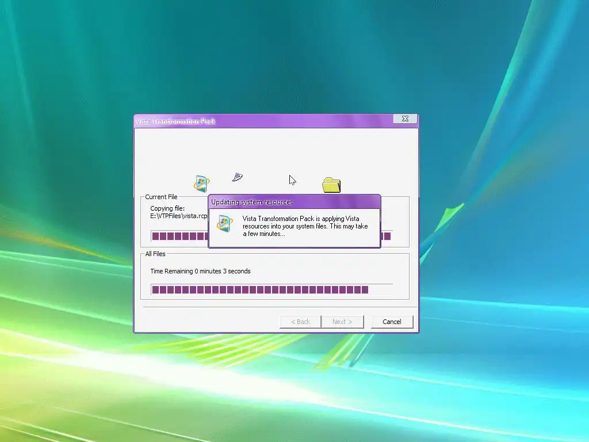Click the Updating system resources title bar
This screenshot has height=442, width=589.
click(x=294, y=202)
